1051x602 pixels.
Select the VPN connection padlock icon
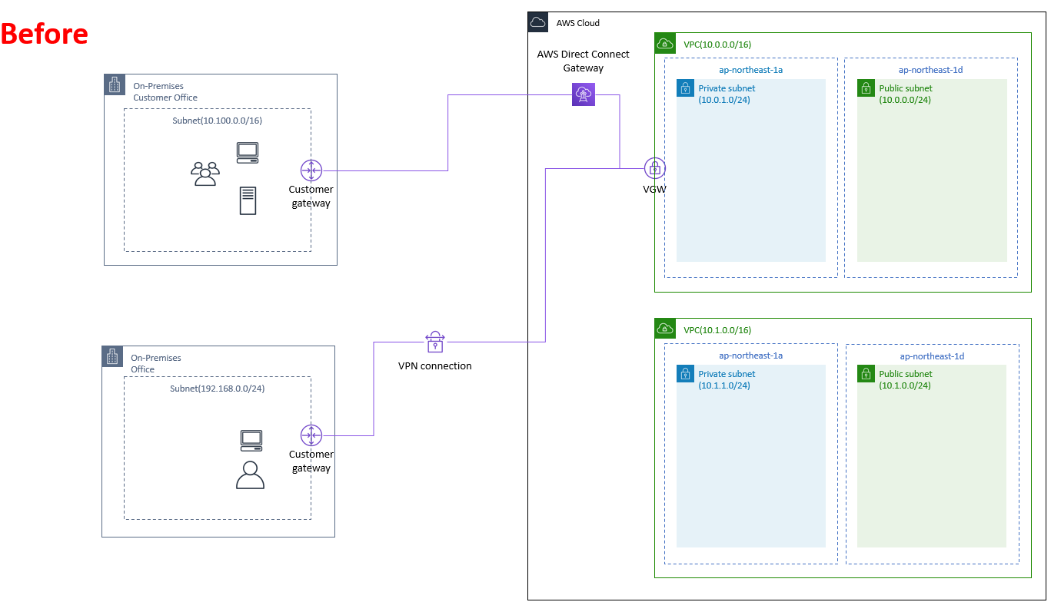pyautogui.click(x=435, y=342)
